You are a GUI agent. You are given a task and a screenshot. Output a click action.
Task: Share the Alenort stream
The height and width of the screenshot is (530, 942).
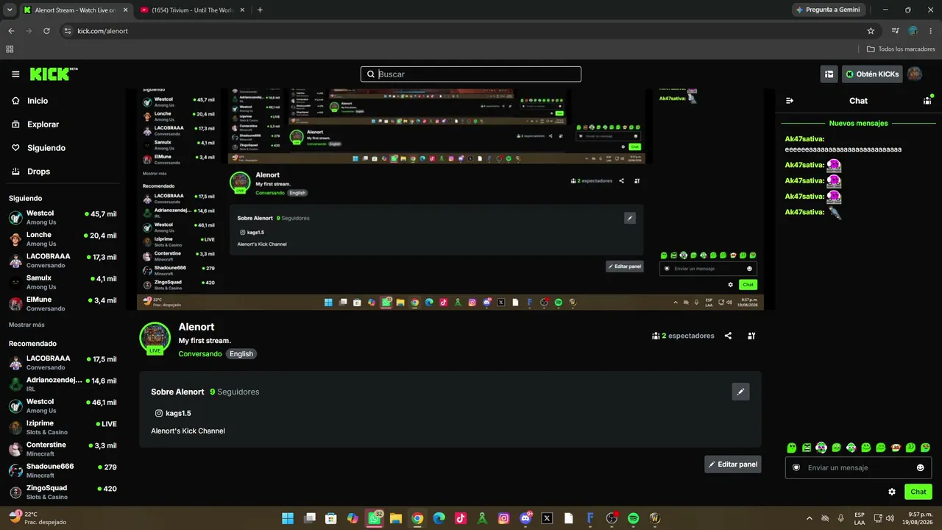[x=728, y=336]
